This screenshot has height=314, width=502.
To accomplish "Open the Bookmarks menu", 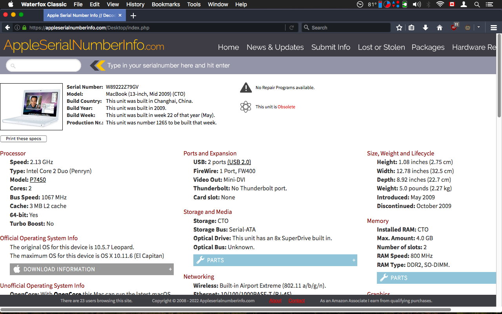I will coord(166,4).
